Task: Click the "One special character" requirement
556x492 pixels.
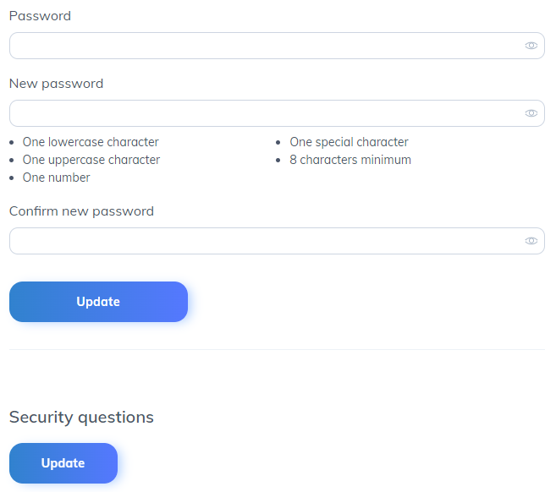Action: click(x=349, y=142)
